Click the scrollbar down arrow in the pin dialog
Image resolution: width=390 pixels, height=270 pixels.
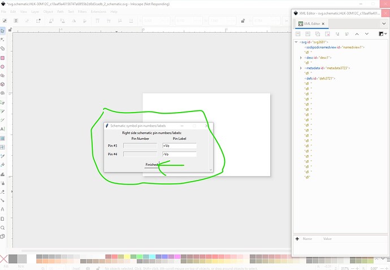click(211, 170)
